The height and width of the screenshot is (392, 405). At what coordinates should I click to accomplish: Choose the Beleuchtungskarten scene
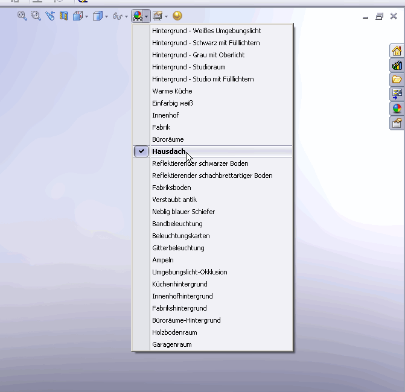tap(212, 236)
